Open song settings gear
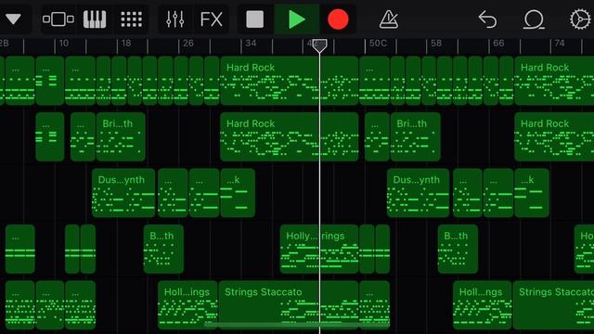The image size is (594, 334). (x=580, y=19)
